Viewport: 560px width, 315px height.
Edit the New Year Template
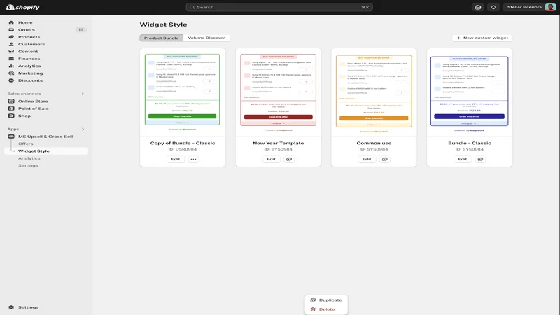pyautogui.click(x=271, y=160)
